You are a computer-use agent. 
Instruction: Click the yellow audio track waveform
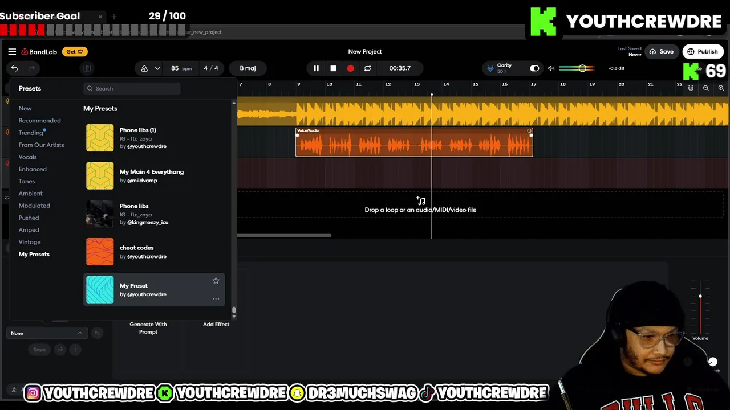482,112
